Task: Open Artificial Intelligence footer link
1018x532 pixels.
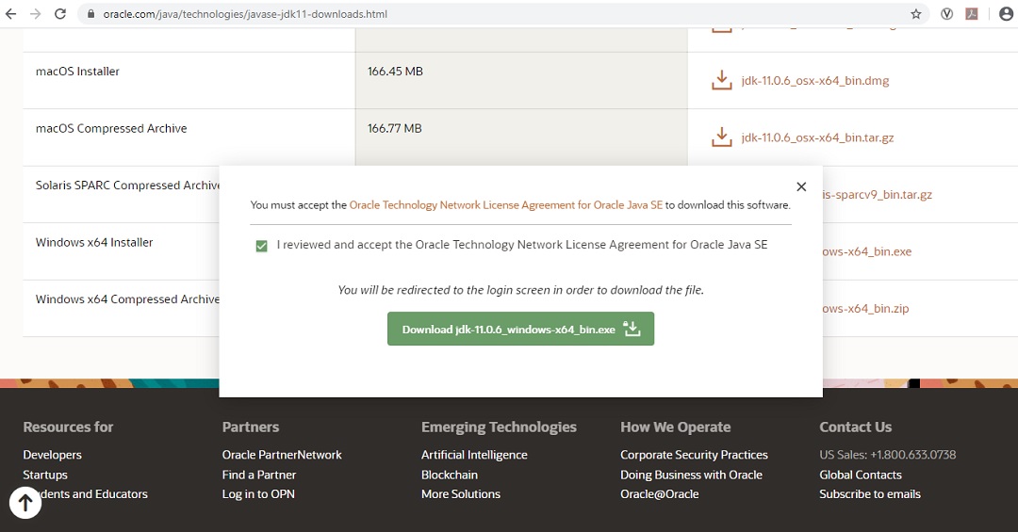Action: pyautogui.click(x=474, y=455)
